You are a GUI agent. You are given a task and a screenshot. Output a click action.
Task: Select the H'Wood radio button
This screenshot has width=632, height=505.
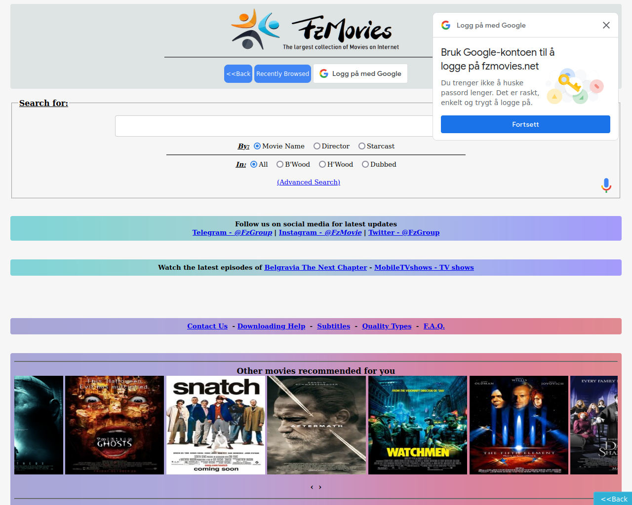click(x=322, y=164)
